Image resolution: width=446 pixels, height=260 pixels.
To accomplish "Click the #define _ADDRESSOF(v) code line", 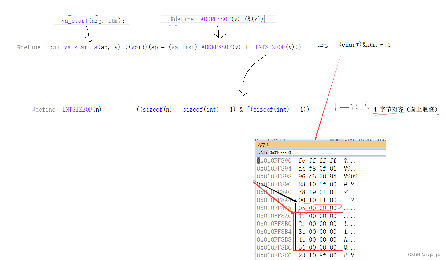I will pyautogui.click(x=217, y=19).
